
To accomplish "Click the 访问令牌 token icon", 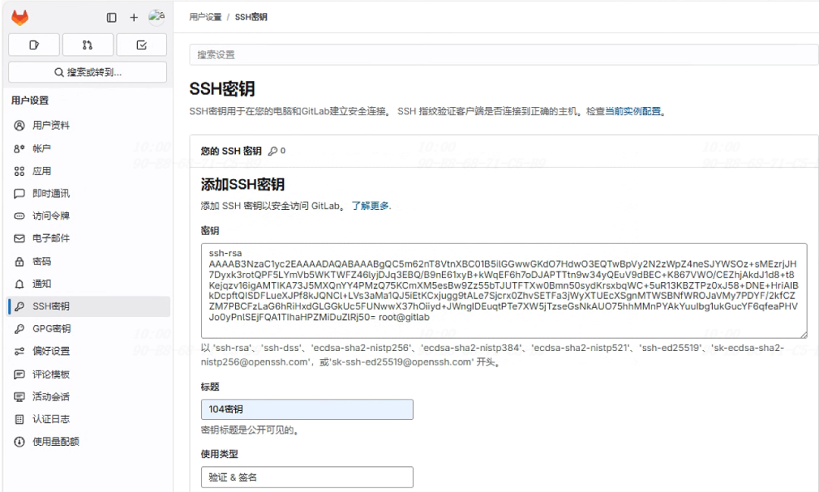I will 19,216.
